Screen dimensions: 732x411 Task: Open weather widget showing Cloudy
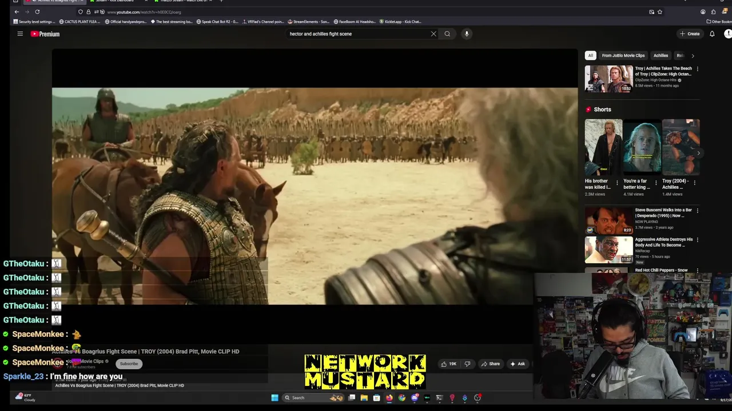click(x=25, y=397)
